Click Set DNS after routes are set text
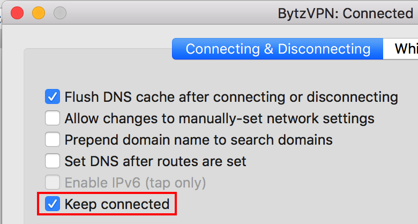 155,161
